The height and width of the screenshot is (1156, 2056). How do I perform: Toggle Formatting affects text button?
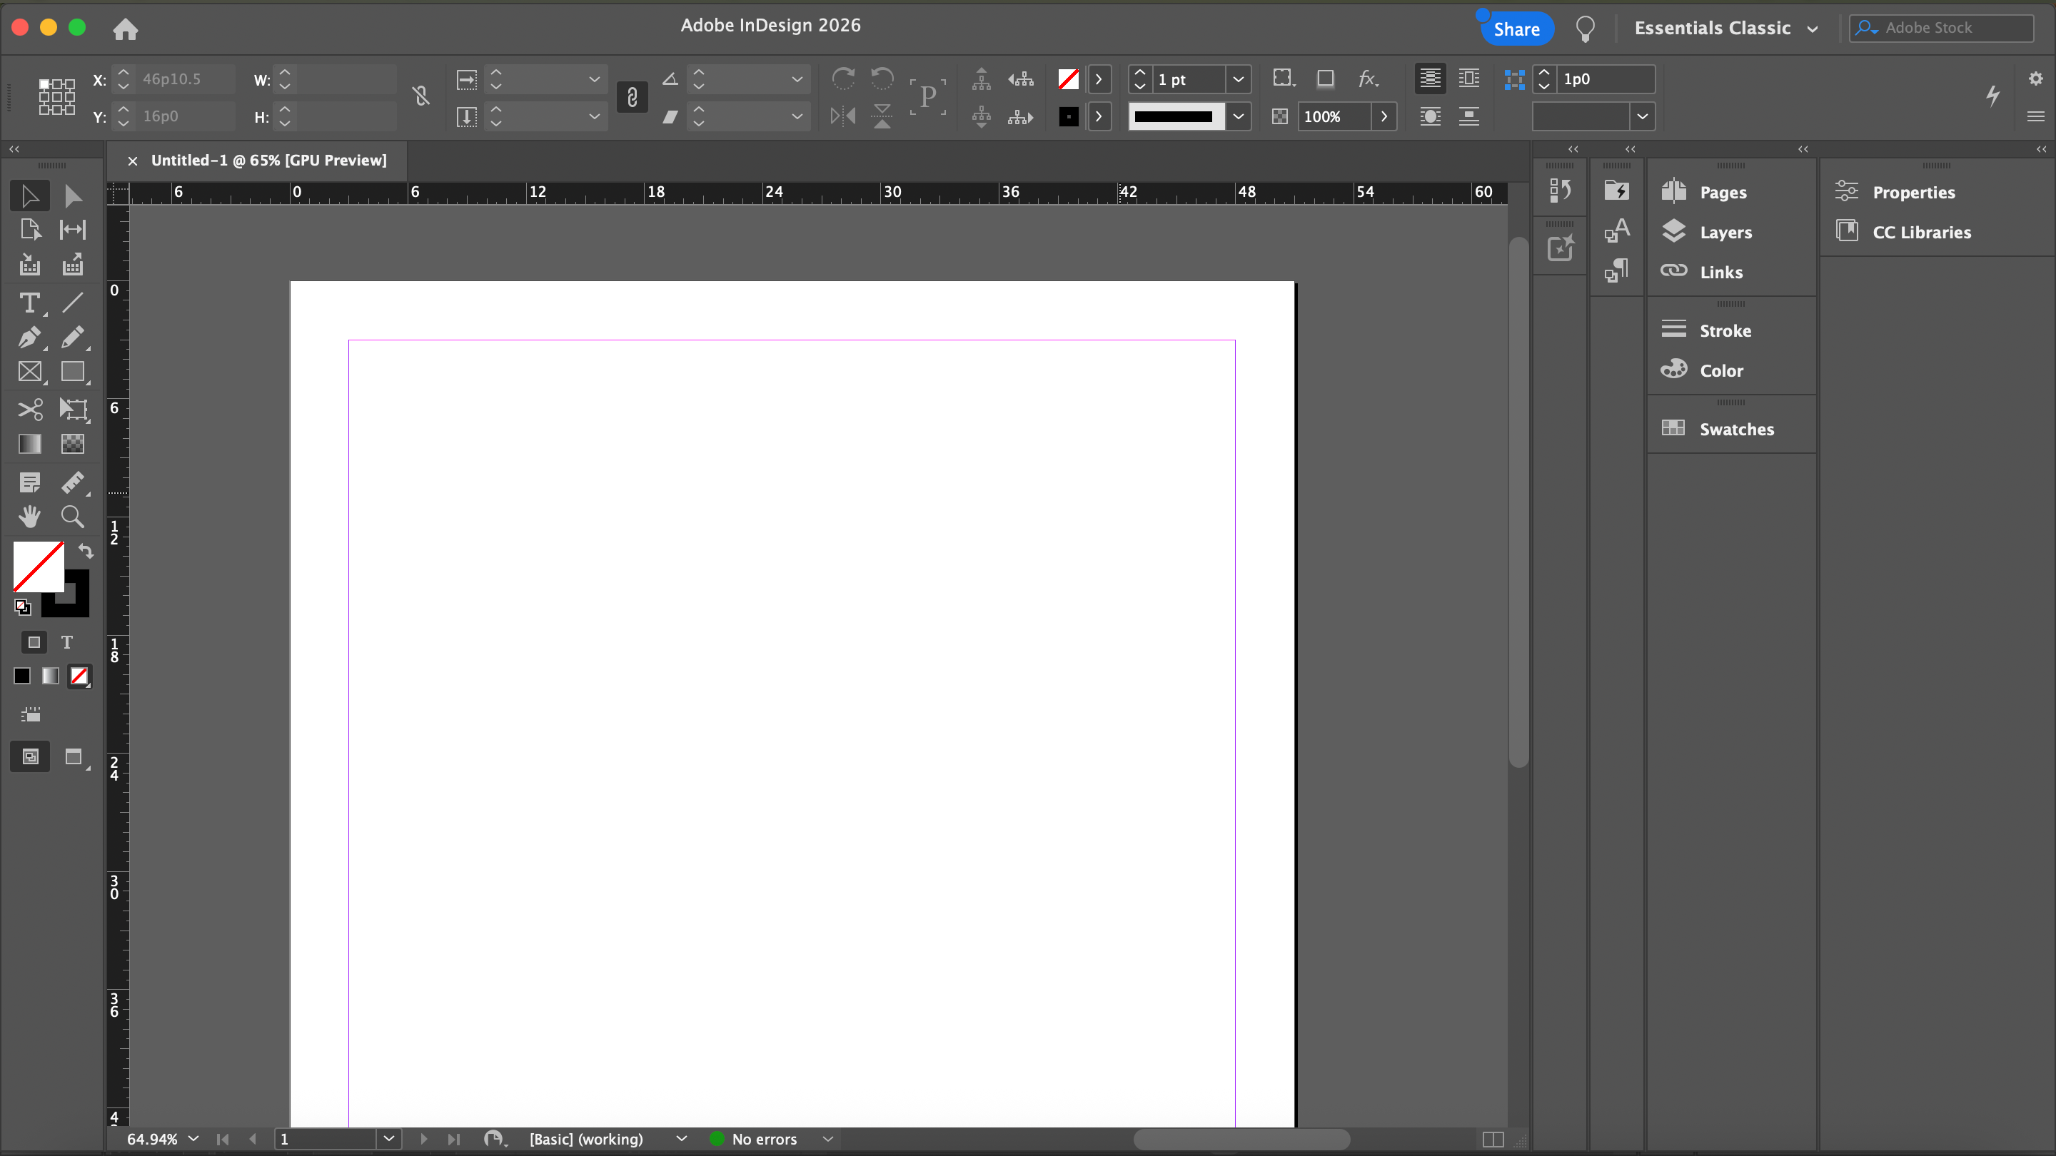(x=67, y=642)
